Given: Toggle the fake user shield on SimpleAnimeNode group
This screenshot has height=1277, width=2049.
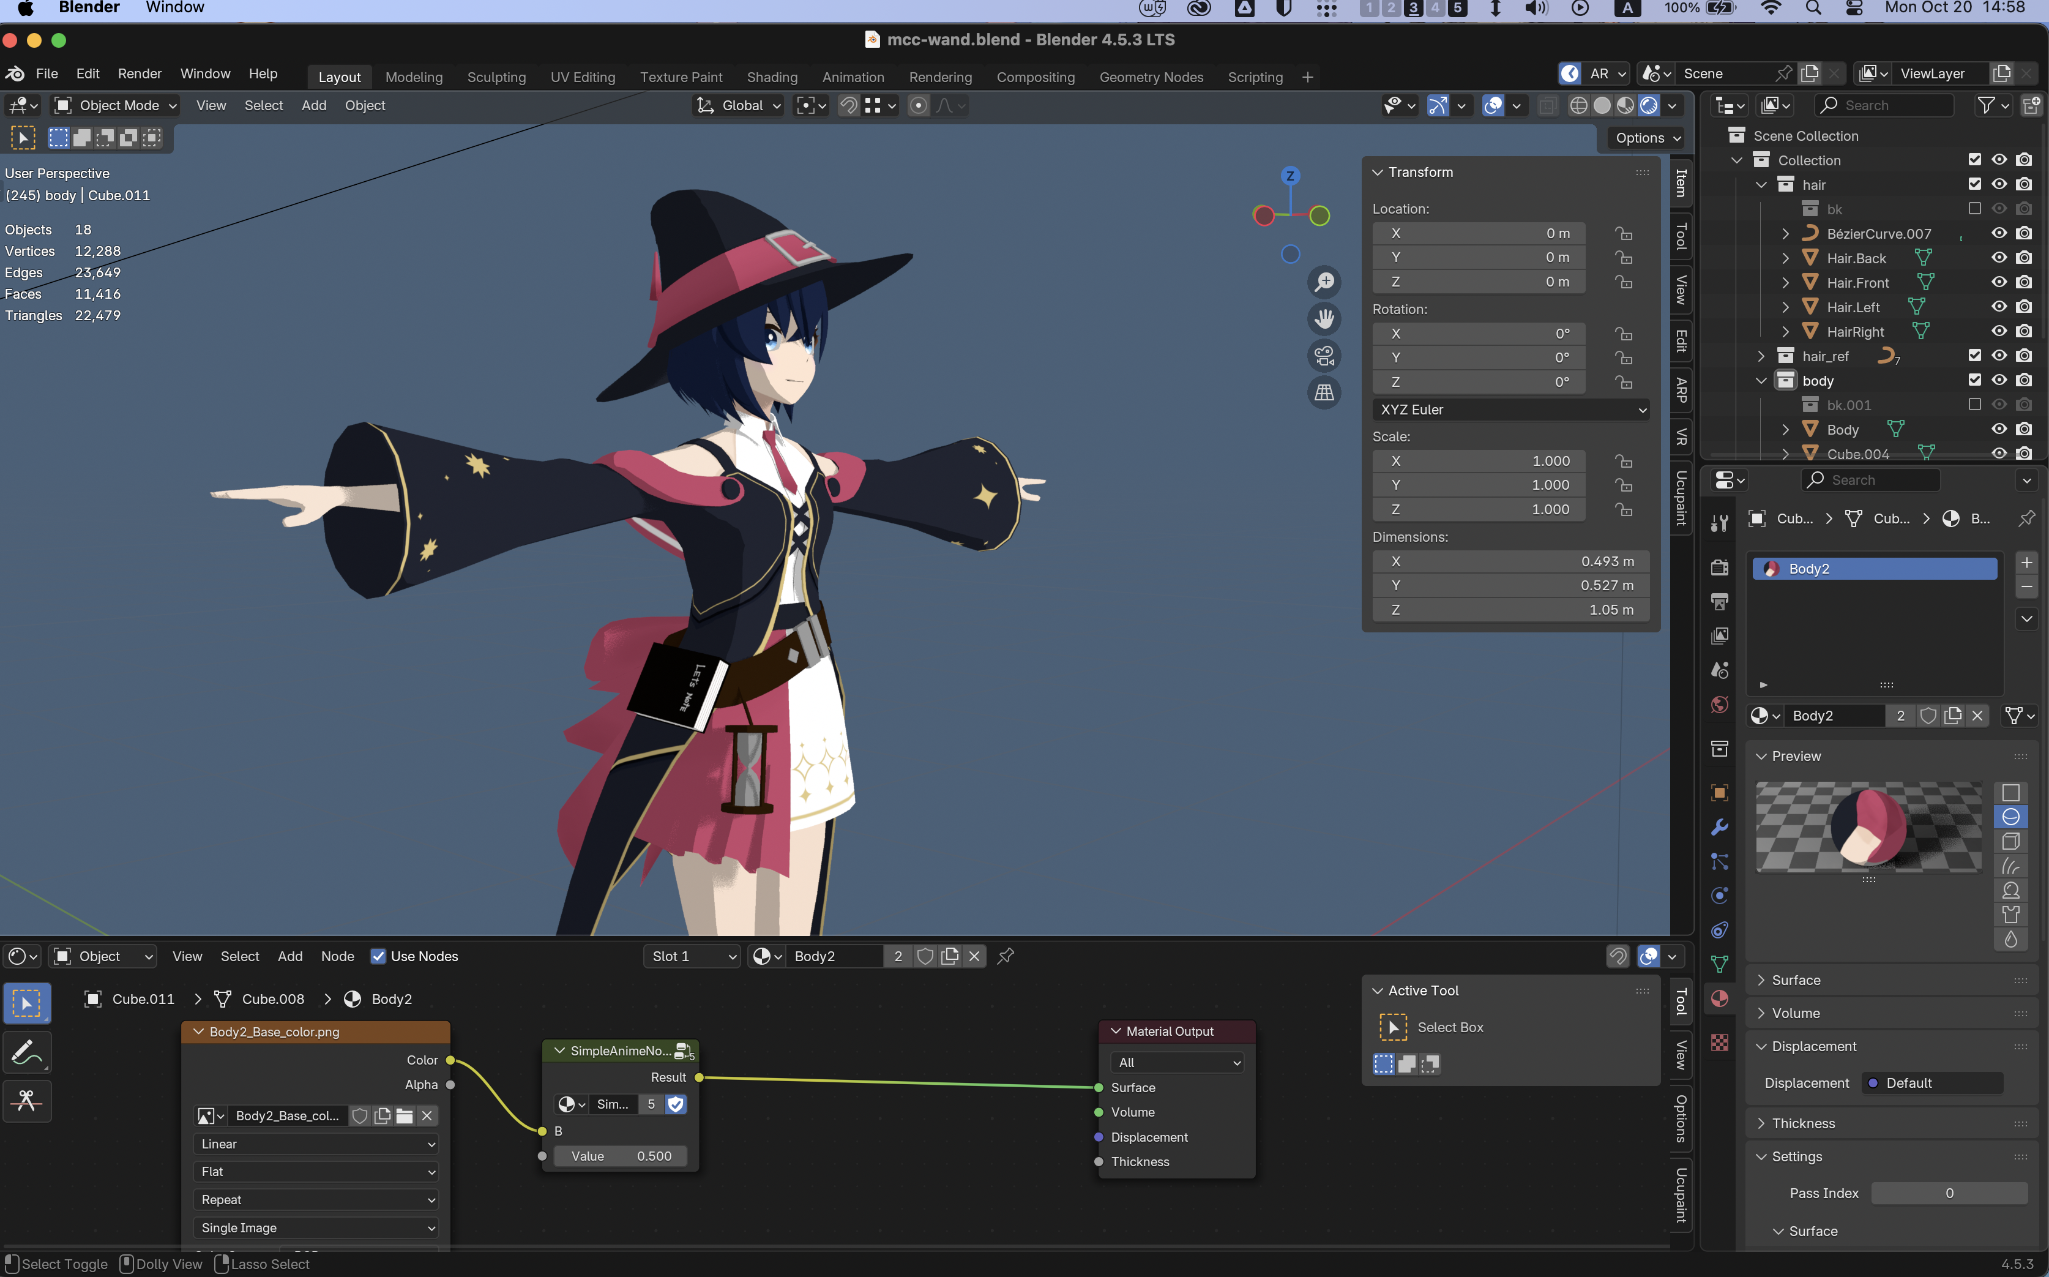Looking at the screenshot, I should 676,1104.
